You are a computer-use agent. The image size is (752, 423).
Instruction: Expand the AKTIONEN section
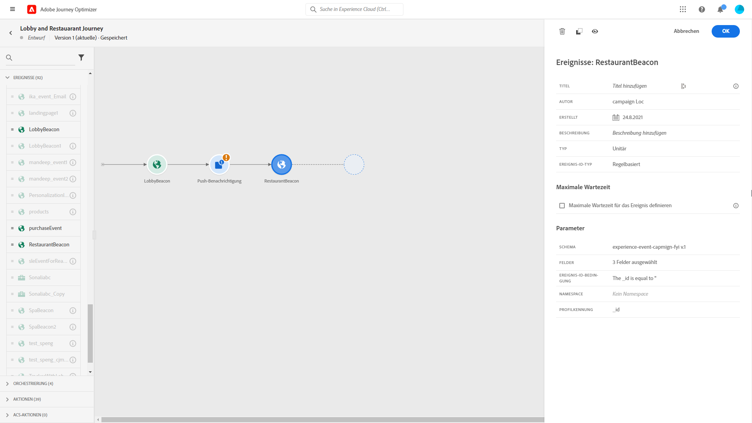click(x=7, y=399)
